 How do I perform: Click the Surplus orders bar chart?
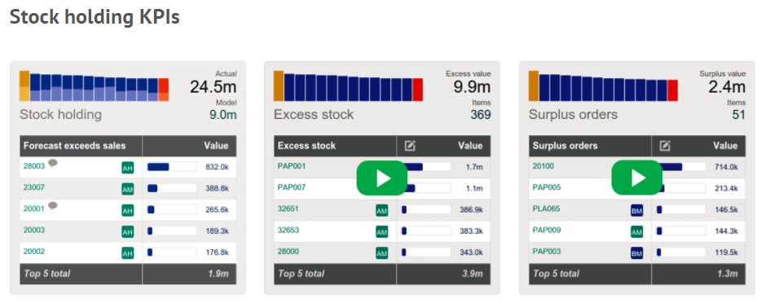(603, 86)
